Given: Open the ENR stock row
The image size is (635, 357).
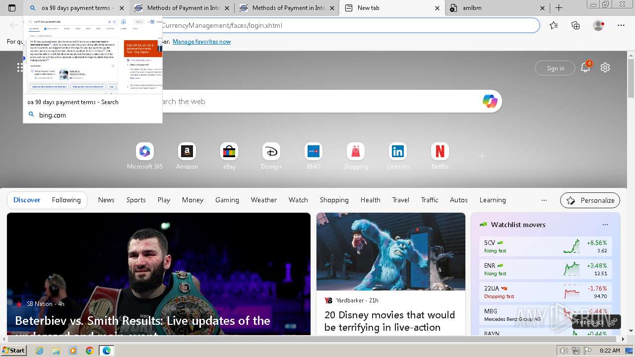Looking at the screenshot, I should click(x=546, y=269).
